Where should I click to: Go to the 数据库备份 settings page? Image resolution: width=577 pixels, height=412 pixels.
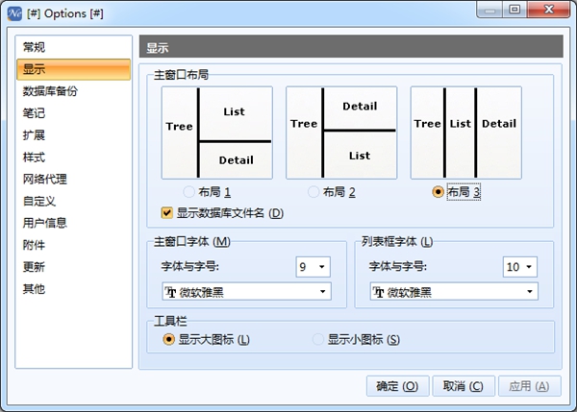pos(50,91)
